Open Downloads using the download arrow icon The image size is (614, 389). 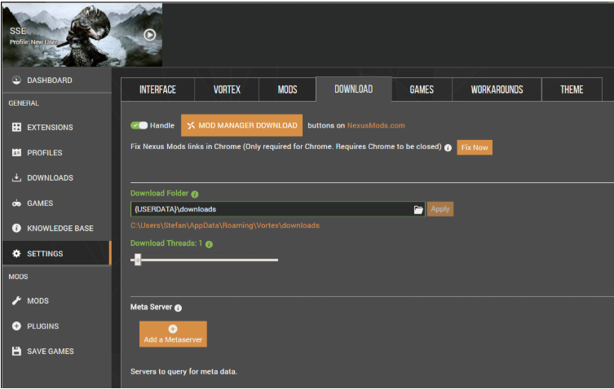pyautogui.click(x=16, y=177)
